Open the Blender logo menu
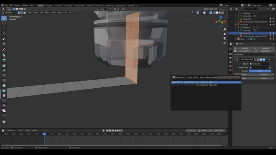 pyautogui.click(x=3, y=5)
